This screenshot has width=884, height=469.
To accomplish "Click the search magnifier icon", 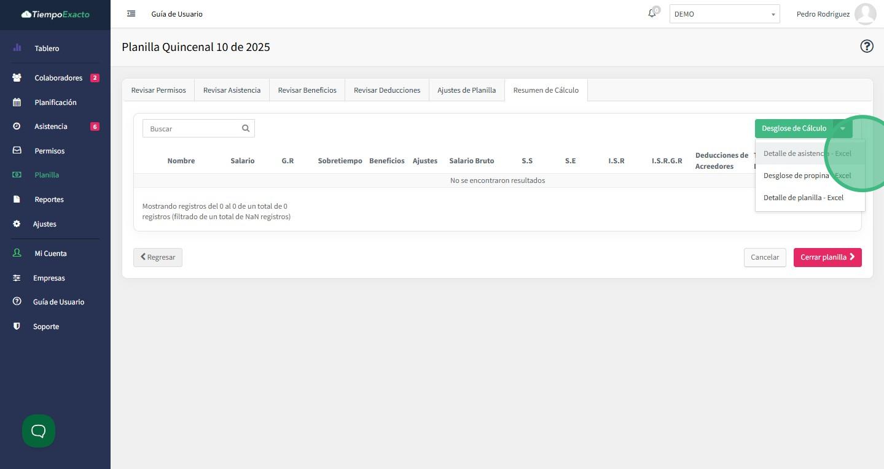I will pyautogui.click(x=246, y=128).
